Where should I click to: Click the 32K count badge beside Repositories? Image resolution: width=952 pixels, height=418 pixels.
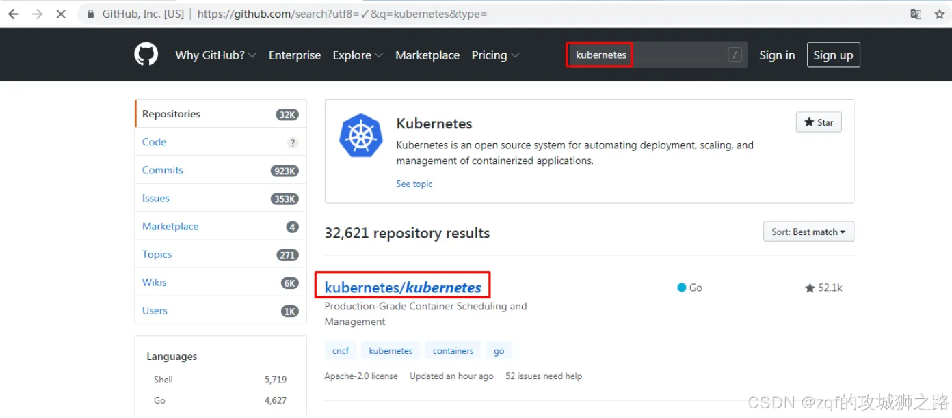click(x=287, y=115)
